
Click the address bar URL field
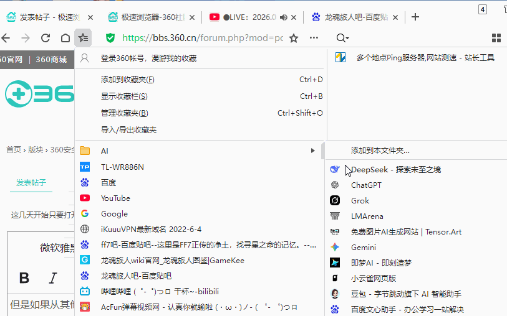(x=203, y=38)
